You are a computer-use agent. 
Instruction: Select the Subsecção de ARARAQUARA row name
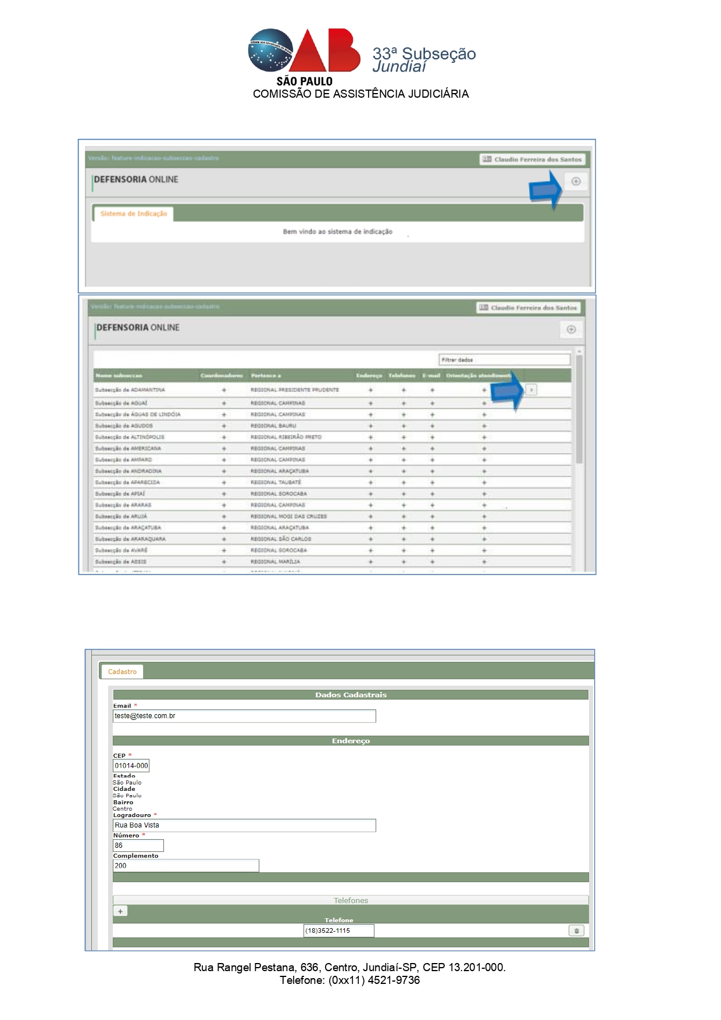pyautogui.click(x=130, y=539)
